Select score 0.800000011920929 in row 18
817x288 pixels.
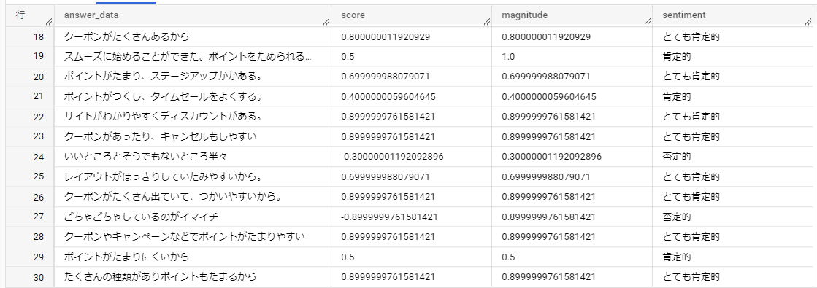point(385,36)
